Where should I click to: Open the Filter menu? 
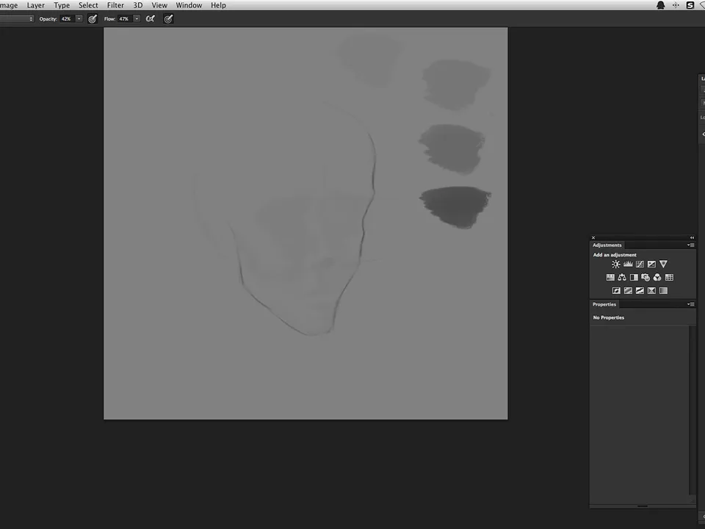[115, 5]
